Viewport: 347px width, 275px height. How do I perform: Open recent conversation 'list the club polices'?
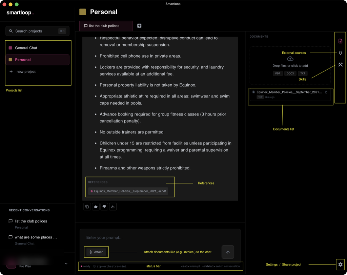[31, 224]
